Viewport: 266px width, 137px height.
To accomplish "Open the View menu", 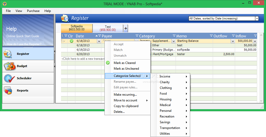I will (19, 11).
